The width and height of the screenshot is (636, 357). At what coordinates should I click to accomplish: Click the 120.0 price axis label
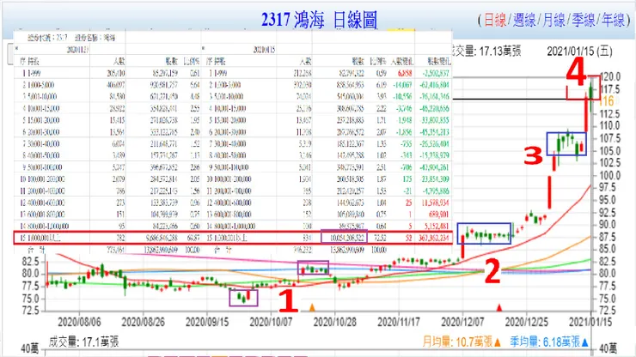click(x=610, y=76)
